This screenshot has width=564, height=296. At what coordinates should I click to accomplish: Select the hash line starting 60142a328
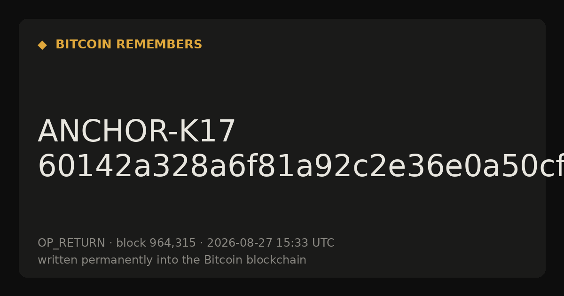coord(301,167)
